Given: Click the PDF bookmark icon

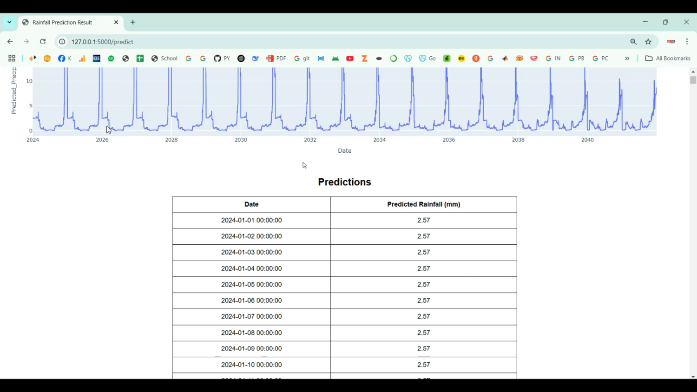Looking at the screenshot, I should pos(276,59).
